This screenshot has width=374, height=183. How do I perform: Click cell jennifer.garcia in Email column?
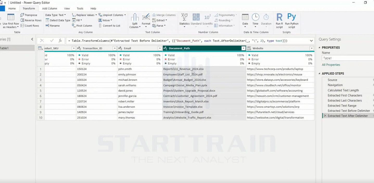[x=140, y=96]
